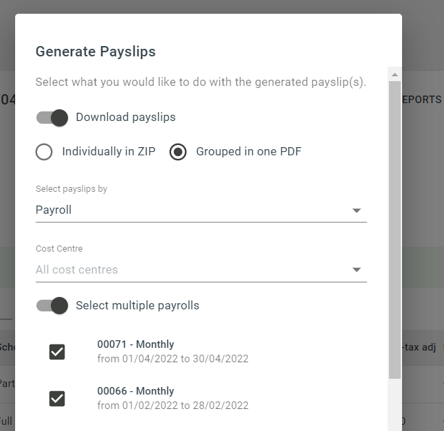Open the All cost centres dropdown
The height and width of the screenshot is (431, 444).
(x=201, y=269)
